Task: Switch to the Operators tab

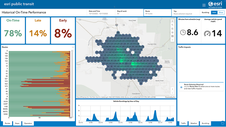Action: (28, 123)
